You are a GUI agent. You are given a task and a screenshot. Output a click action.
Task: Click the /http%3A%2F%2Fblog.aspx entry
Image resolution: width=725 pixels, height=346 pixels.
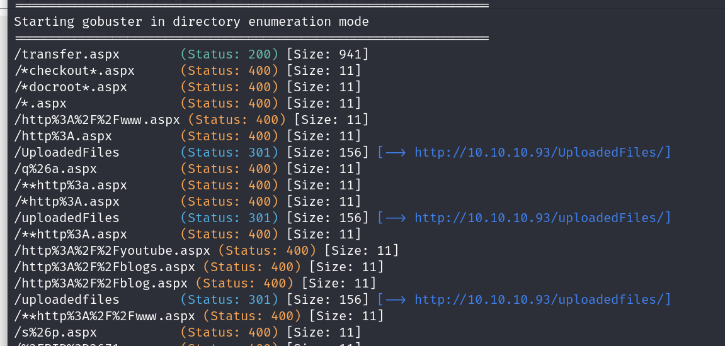(x=100, y=283)
